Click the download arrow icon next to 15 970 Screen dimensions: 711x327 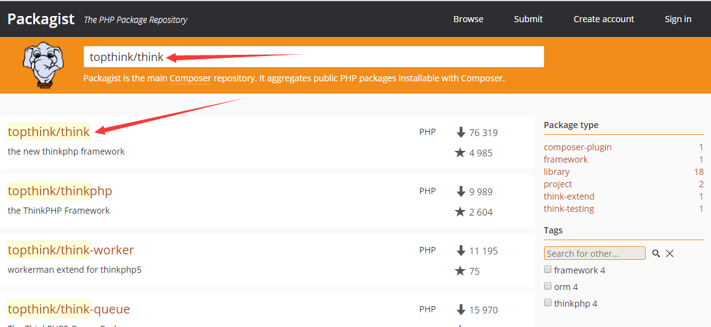(461, 310)
